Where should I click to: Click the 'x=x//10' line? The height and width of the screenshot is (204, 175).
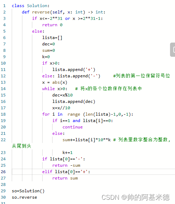pyautogui.click(x=61, y=108)
